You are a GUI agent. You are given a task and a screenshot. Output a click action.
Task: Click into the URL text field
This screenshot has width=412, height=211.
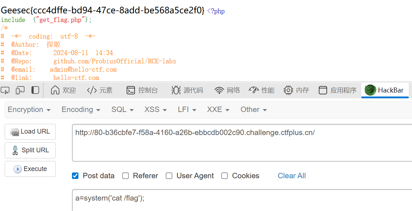[242, 143]
